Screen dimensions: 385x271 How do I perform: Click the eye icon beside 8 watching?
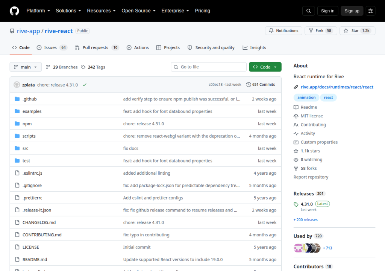coord(296,160)
